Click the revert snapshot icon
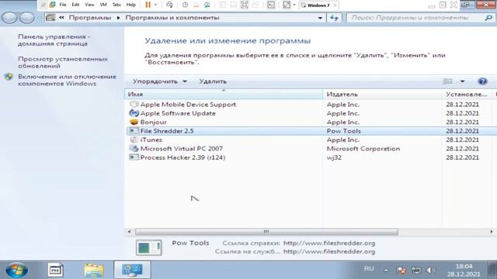The height and width of the screenshot is (279, 497). pyautogui.click(x=196, y=5)
